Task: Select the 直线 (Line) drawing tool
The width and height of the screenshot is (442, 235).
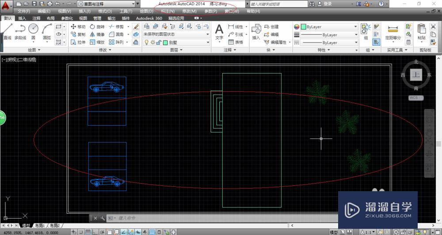Action: click(x=7, y=32)
